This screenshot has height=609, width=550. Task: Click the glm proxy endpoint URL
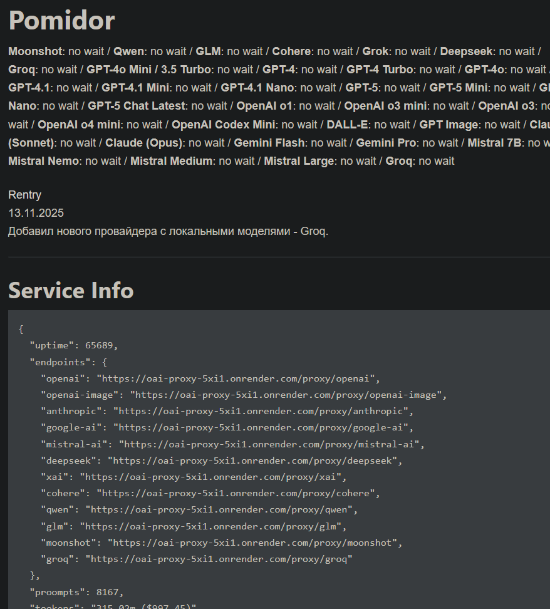210,526
